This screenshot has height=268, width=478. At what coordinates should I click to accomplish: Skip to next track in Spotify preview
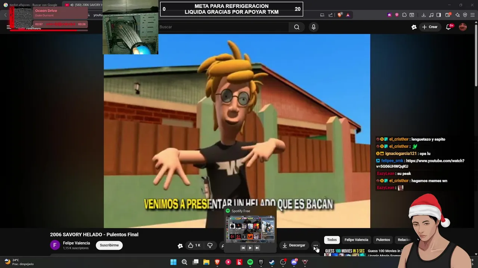[x=257, y=248]
